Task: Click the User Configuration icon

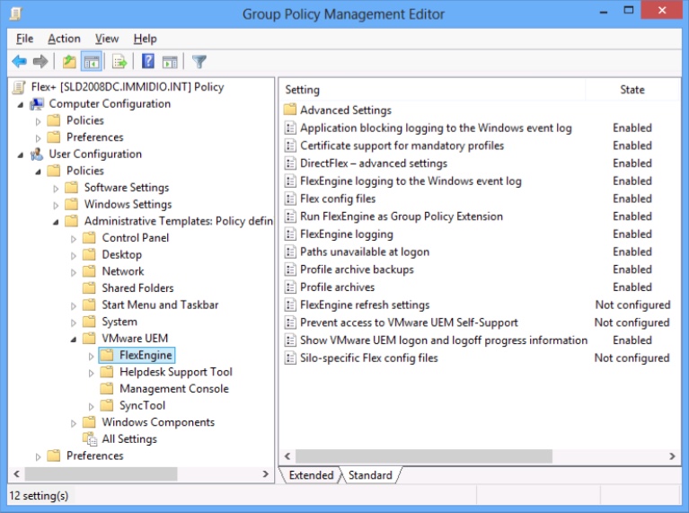Action: (x=37, y=155)
